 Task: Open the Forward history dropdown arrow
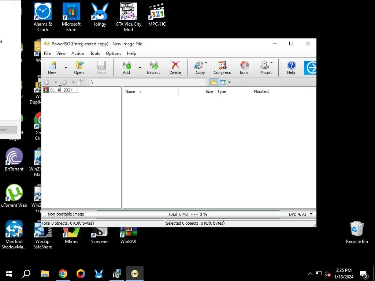coord(73,82)
